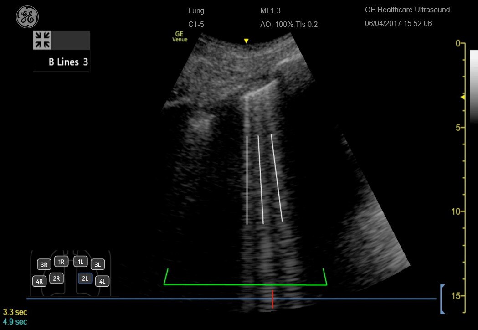Click the blue bracket at the timeline end
This screenshot has width=478, height=330.
[442, 299]
